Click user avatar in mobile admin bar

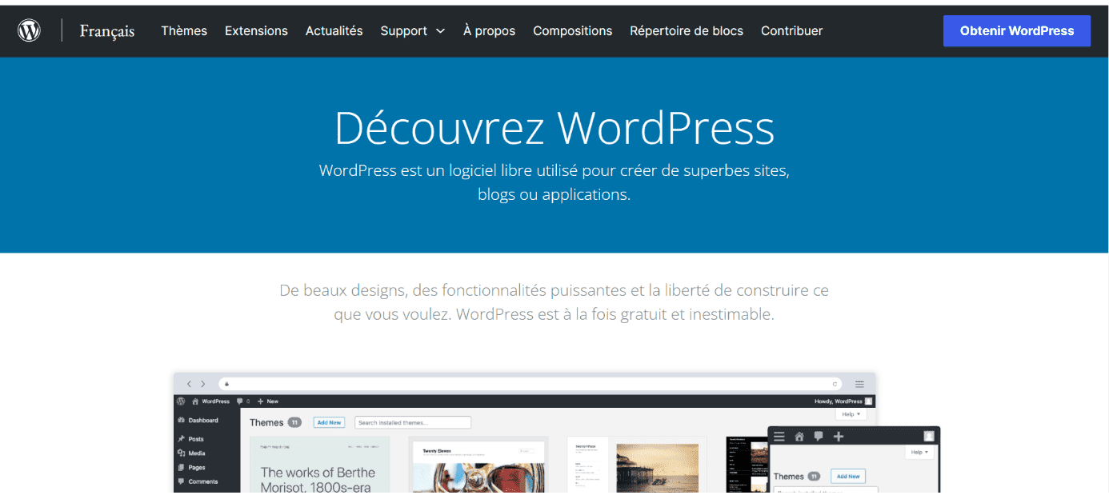pos(929,437)
